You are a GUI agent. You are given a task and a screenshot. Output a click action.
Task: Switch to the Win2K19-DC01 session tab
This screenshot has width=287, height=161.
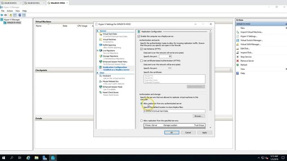pos(11,3)
